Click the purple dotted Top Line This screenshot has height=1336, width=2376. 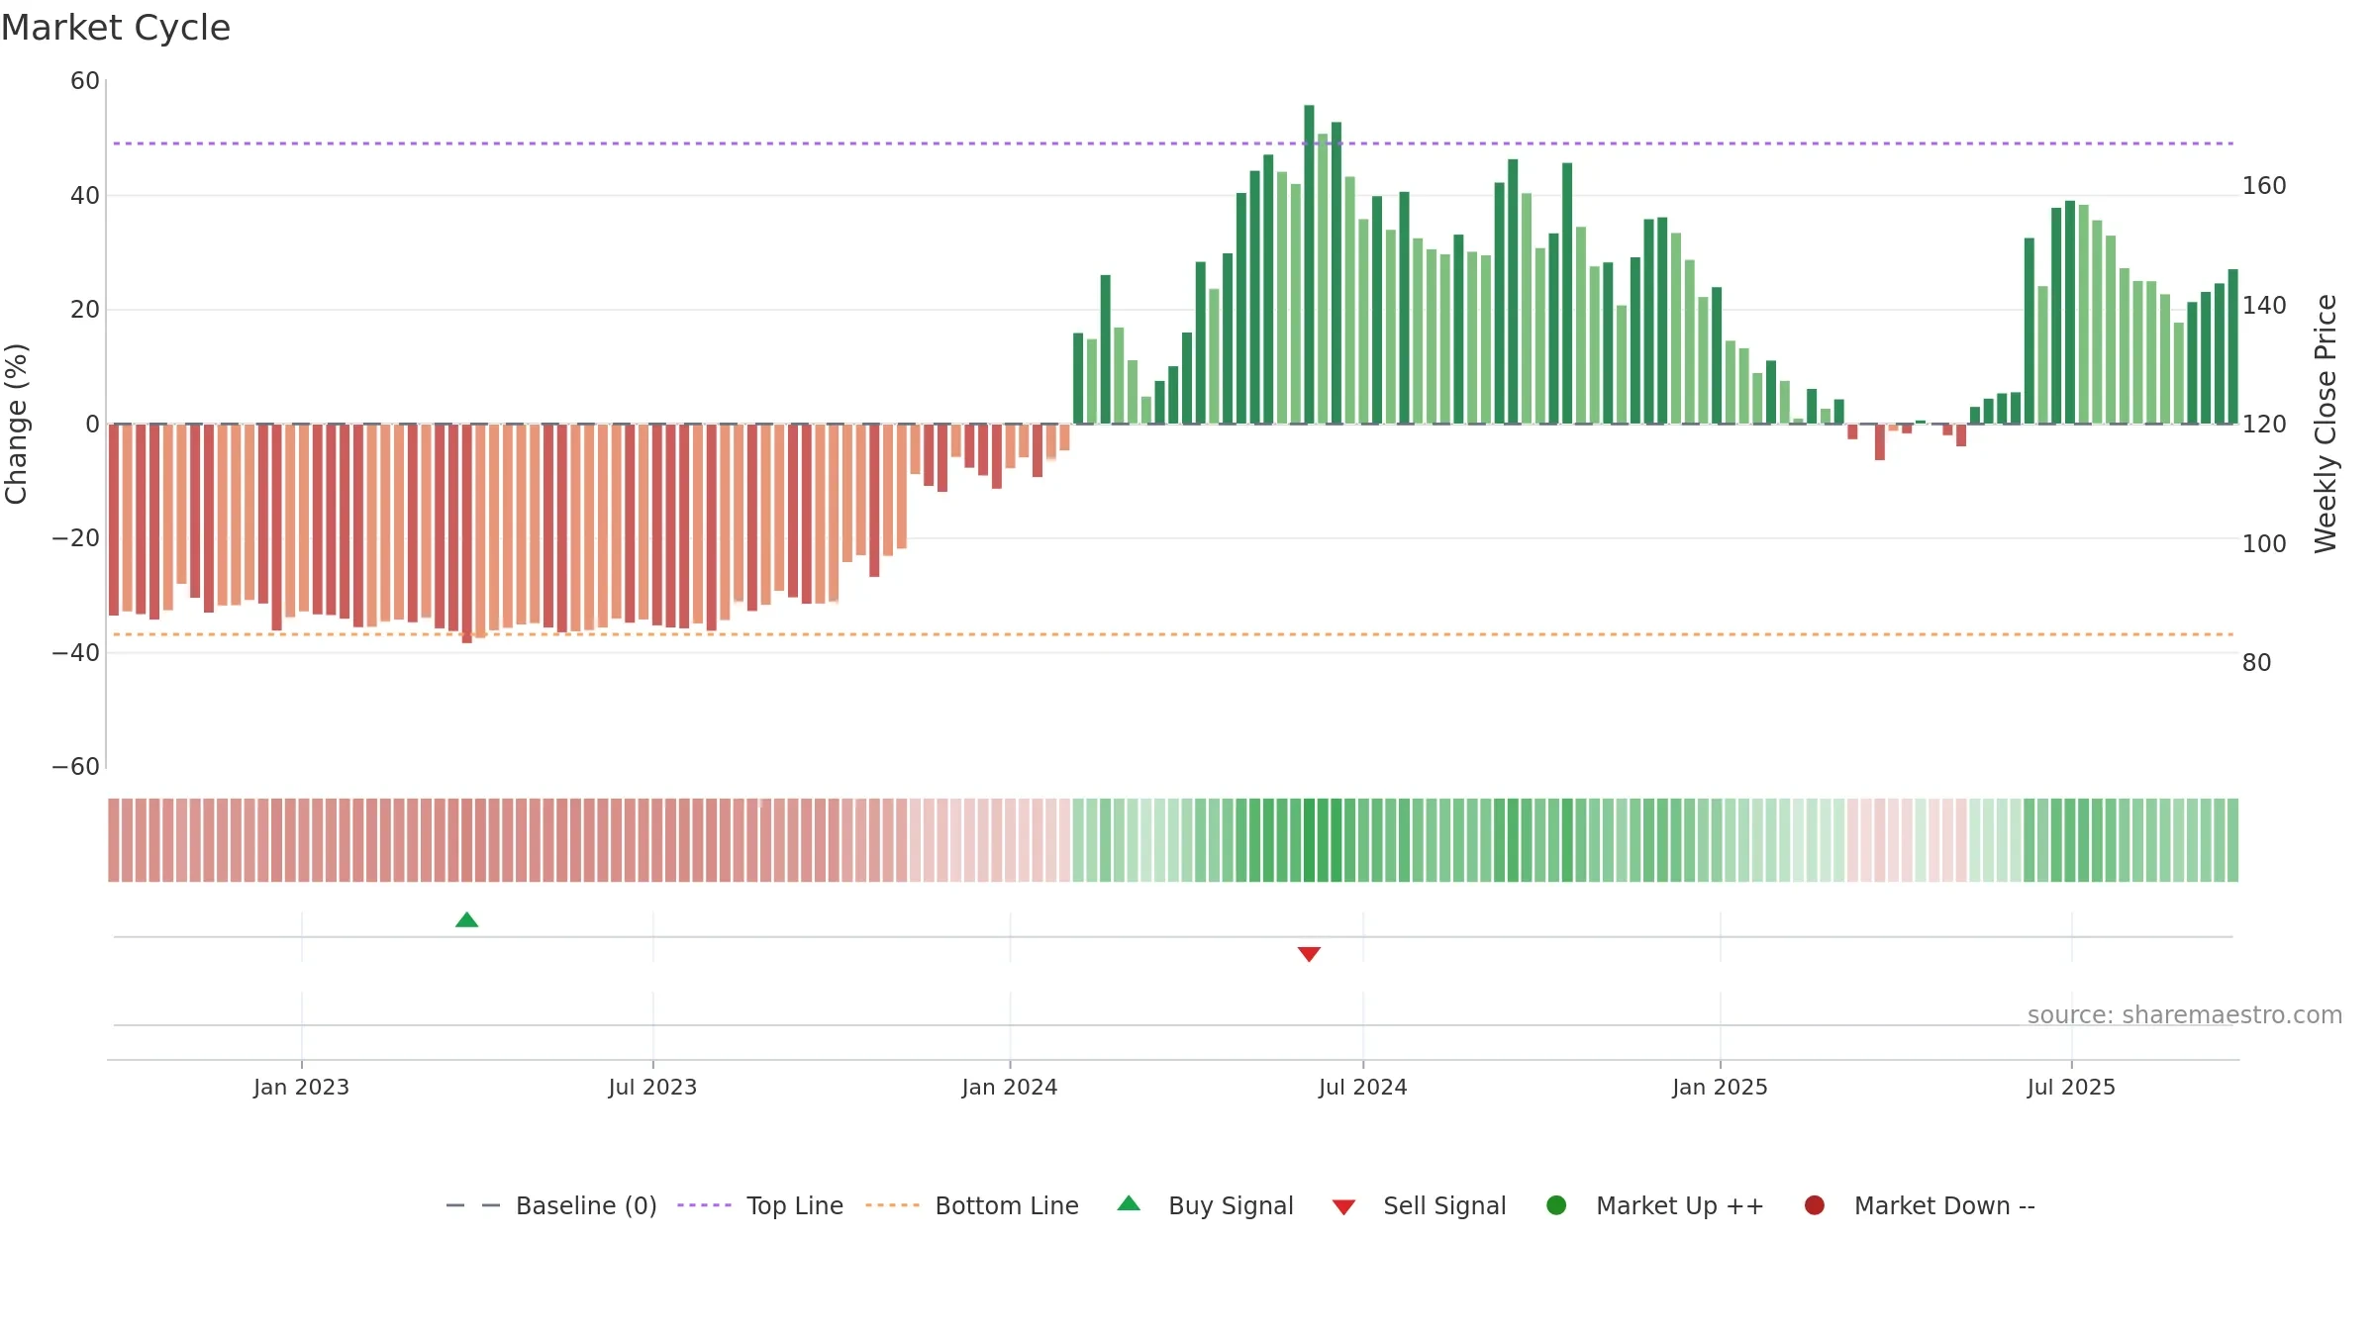(1173, 143)
